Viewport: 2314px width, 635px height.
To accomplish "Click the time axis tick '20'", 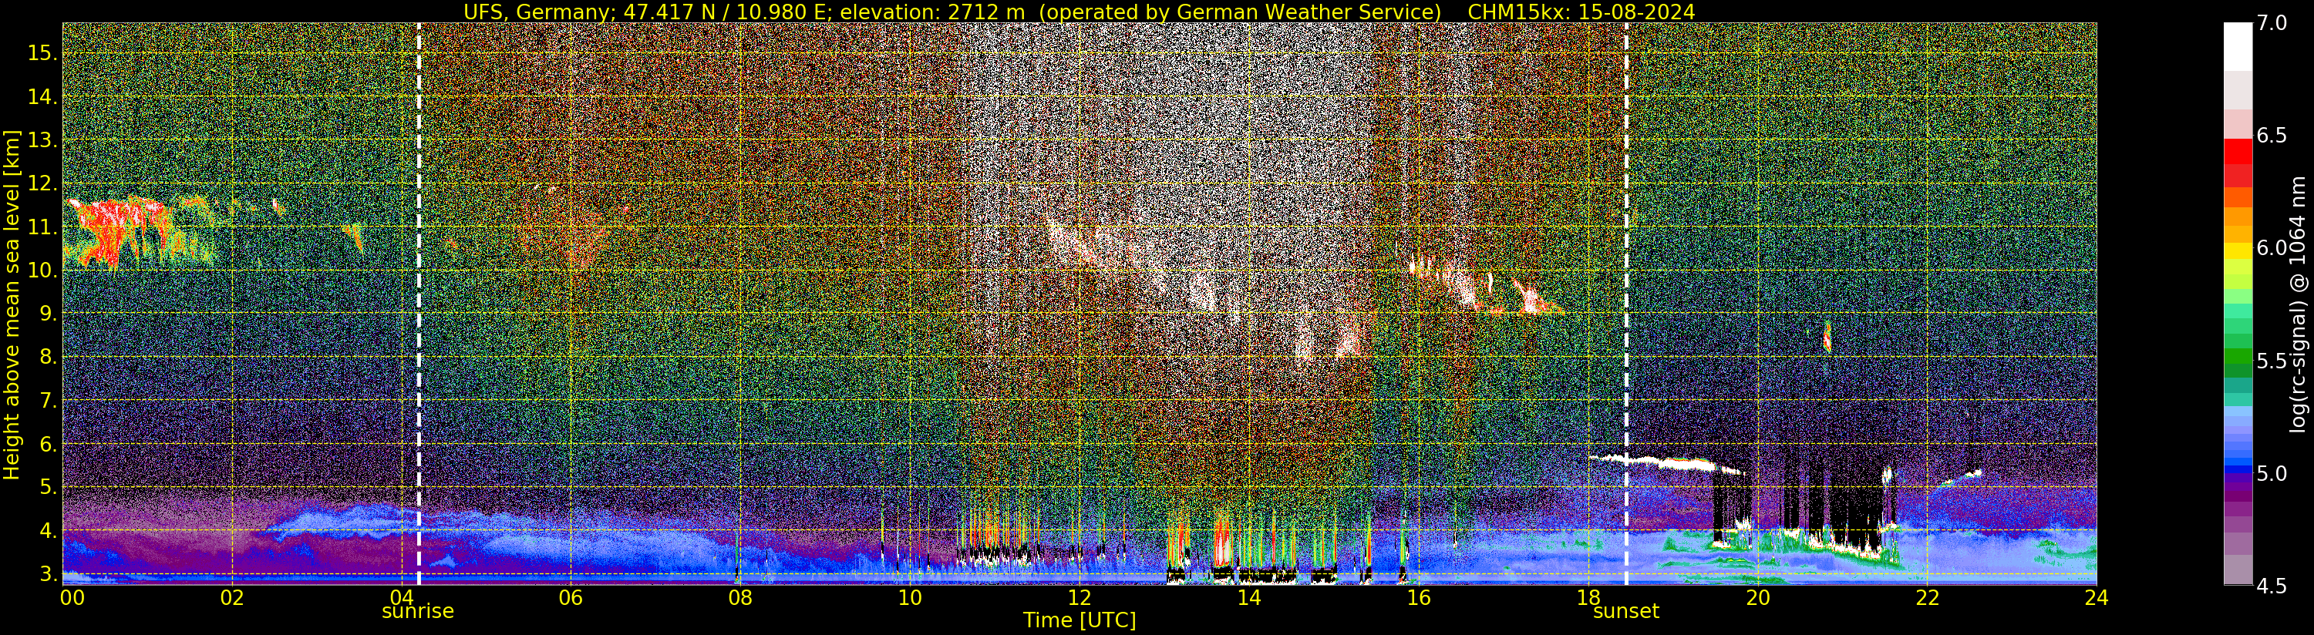I will point(1757,598).
